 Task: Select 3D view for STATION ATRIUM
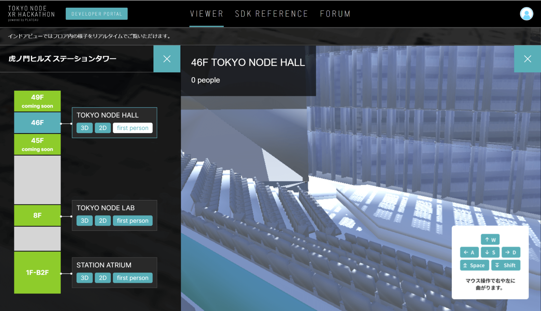point(84,278)
